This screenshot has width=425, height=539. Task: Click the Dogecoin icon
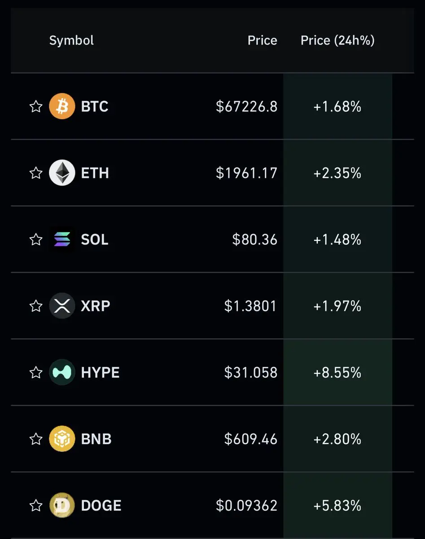point(62,505)
